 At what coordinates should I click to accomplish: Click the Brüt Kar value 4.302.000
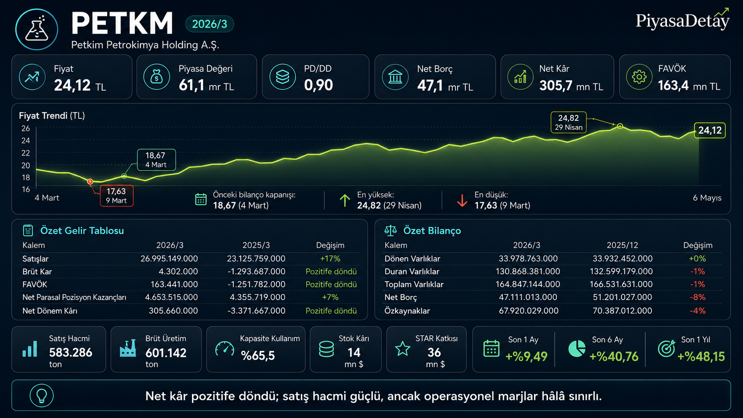click(x=178, y=271)
